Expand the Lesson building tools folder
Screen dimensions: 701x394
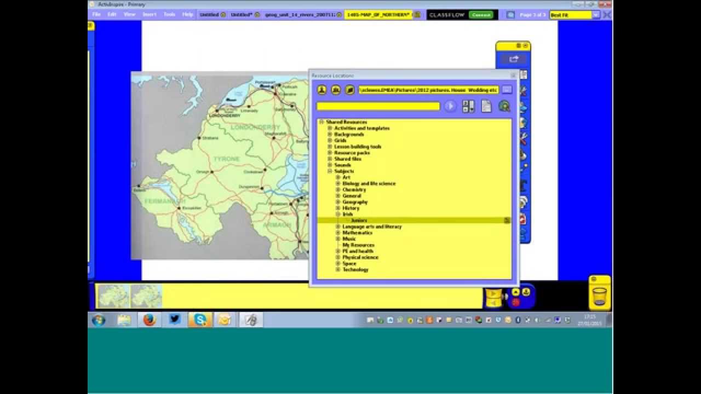coord(330,147)
